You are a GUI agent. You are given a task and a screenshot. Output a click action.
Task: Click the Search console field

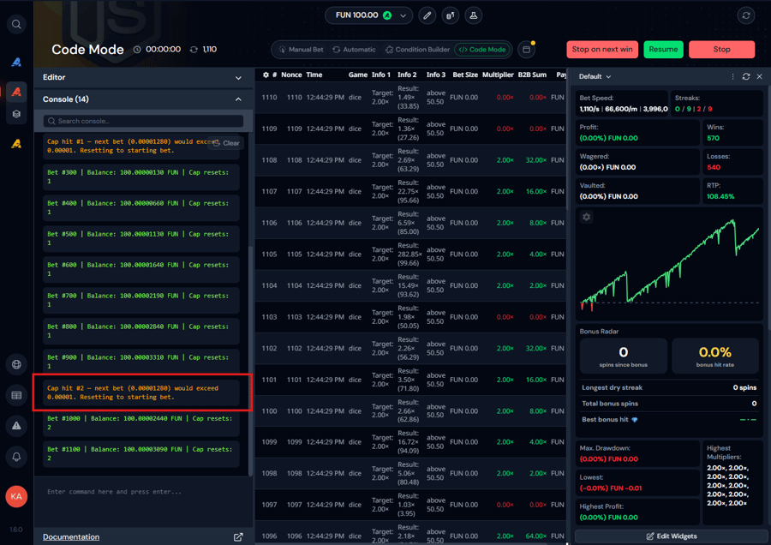(143, 121)
